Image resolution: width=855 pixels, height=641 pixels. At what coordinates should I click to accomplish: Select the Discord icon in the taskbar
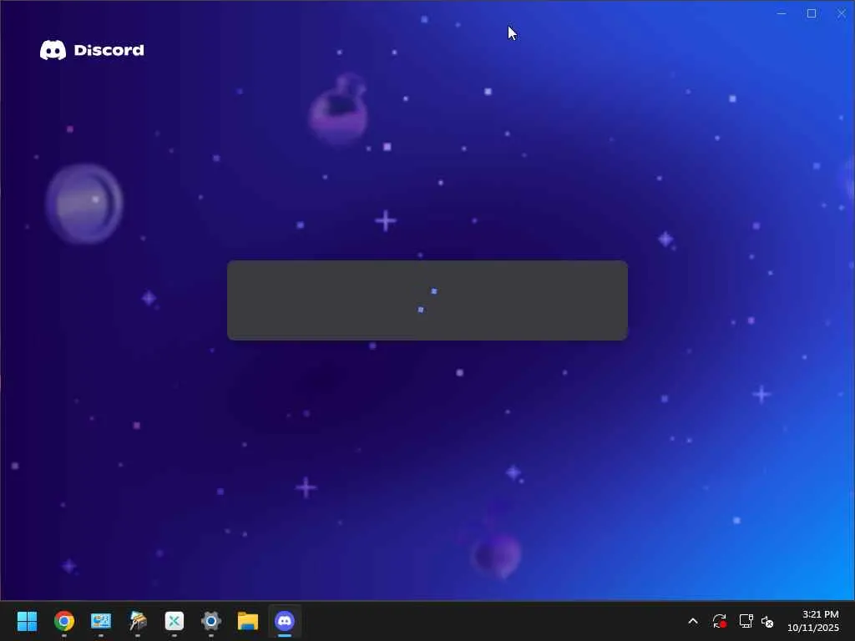285,621
